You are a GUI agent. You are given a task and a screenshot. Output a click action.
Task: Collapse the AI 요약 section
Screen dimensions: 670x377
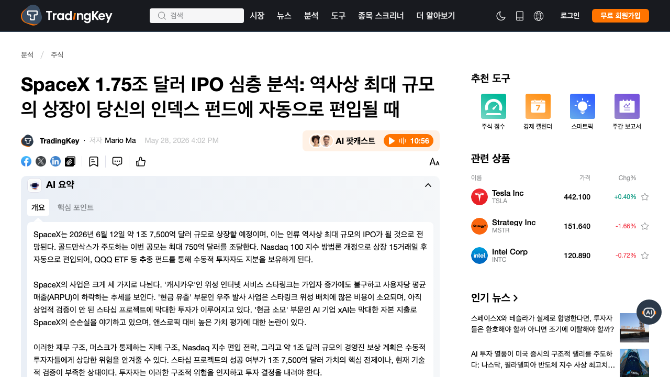point(428,185)
